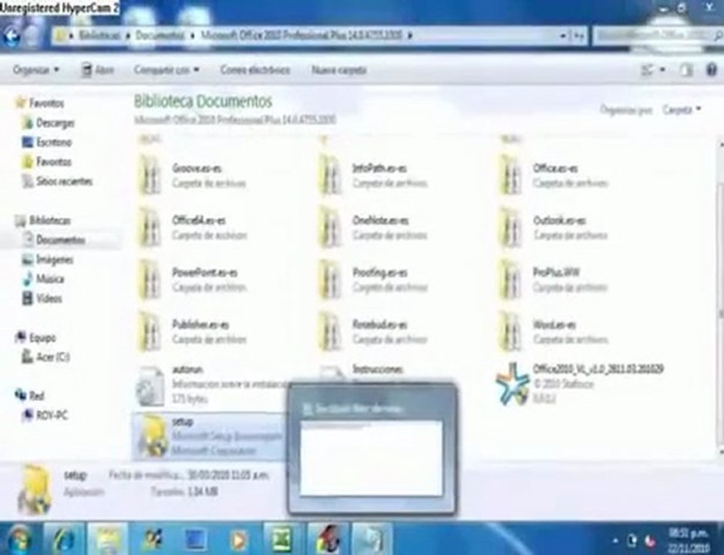This screenshot has height=555, width=724.
Task: Open the Groove.es-es folder
Action: [192, 176]
